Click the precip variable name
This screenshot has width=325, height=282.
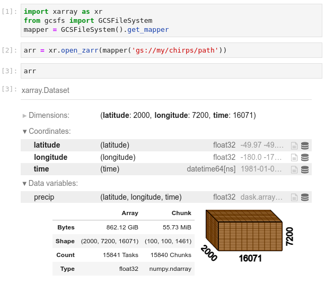[x=44, y=197]
